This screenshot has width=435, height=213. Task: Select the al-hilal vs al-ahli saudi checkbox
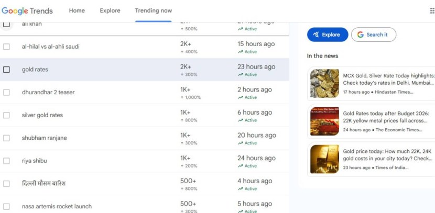pyautogui.click(x=7, y=47)
